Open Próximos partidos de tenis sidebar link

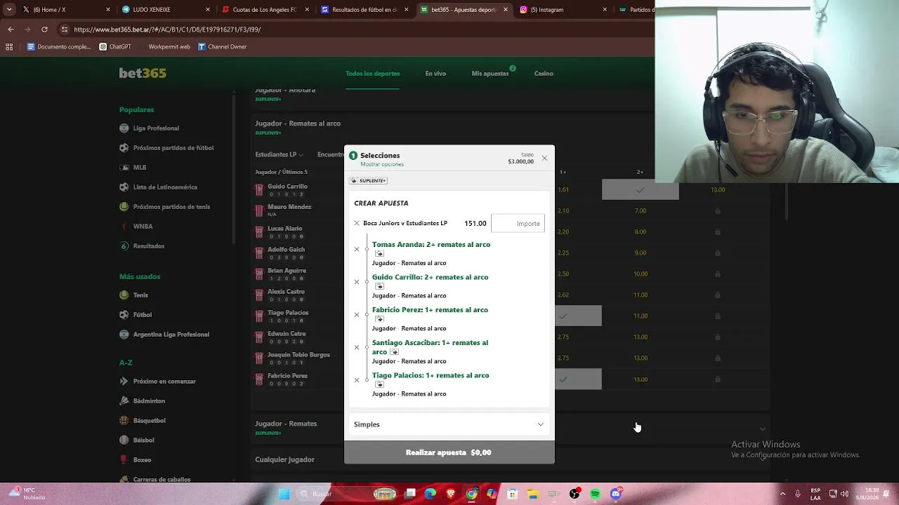click(171, 207)
